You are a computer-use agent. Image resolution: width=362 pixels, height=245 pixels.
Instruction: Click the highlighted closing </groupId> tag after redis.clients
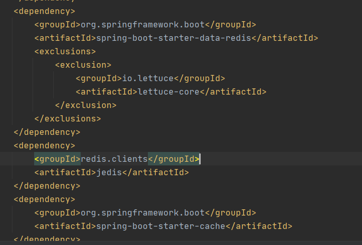tap(174, 159)
